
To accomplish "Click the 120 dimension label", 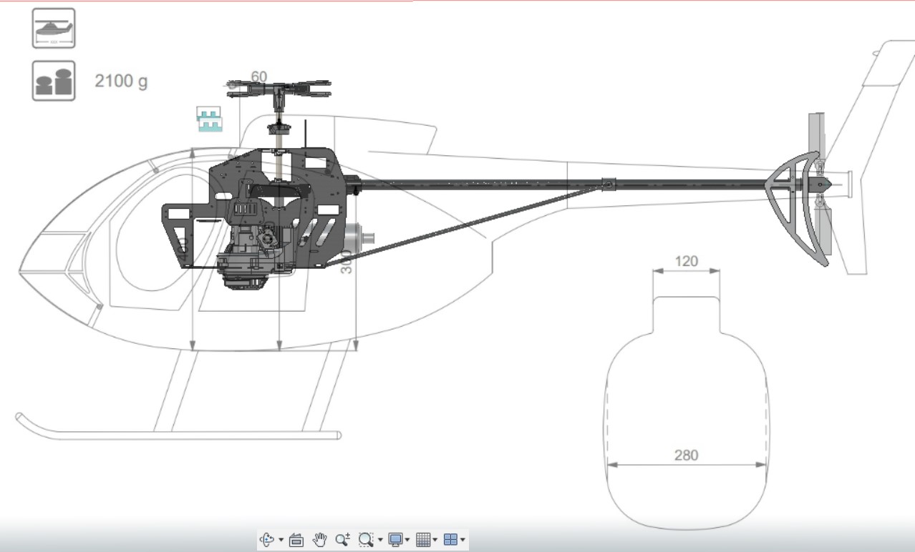I will [687, 261].
